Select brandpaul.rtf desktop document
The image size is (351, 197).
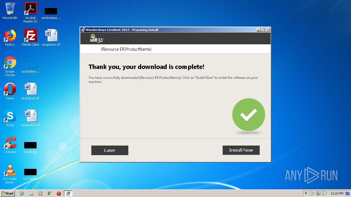tap(30, 91)
